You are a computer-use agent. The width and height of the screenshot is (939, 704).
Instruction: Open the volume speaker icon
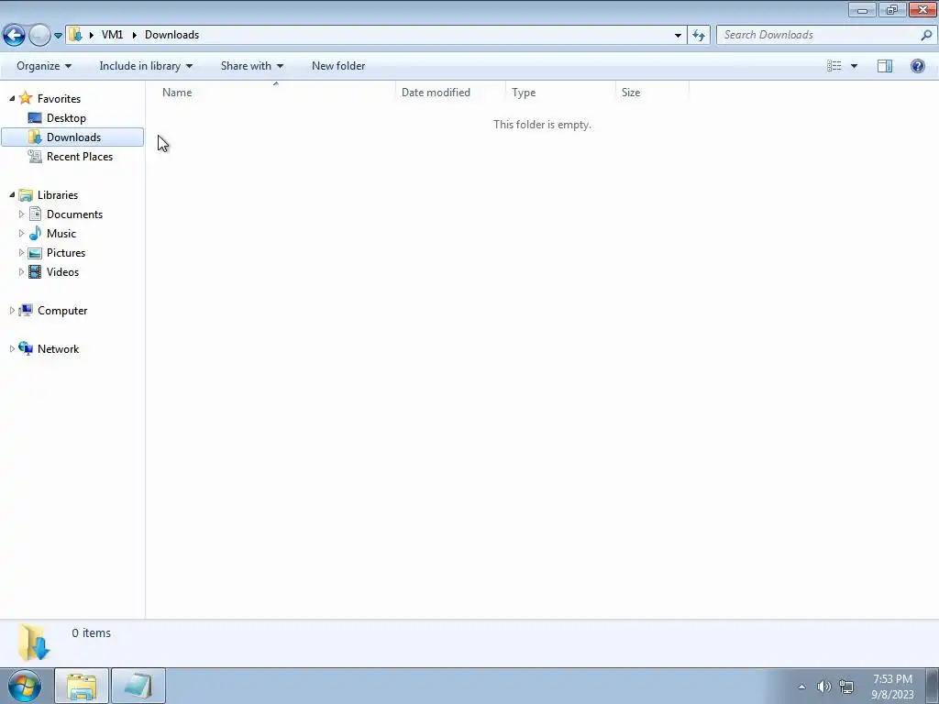823,687
